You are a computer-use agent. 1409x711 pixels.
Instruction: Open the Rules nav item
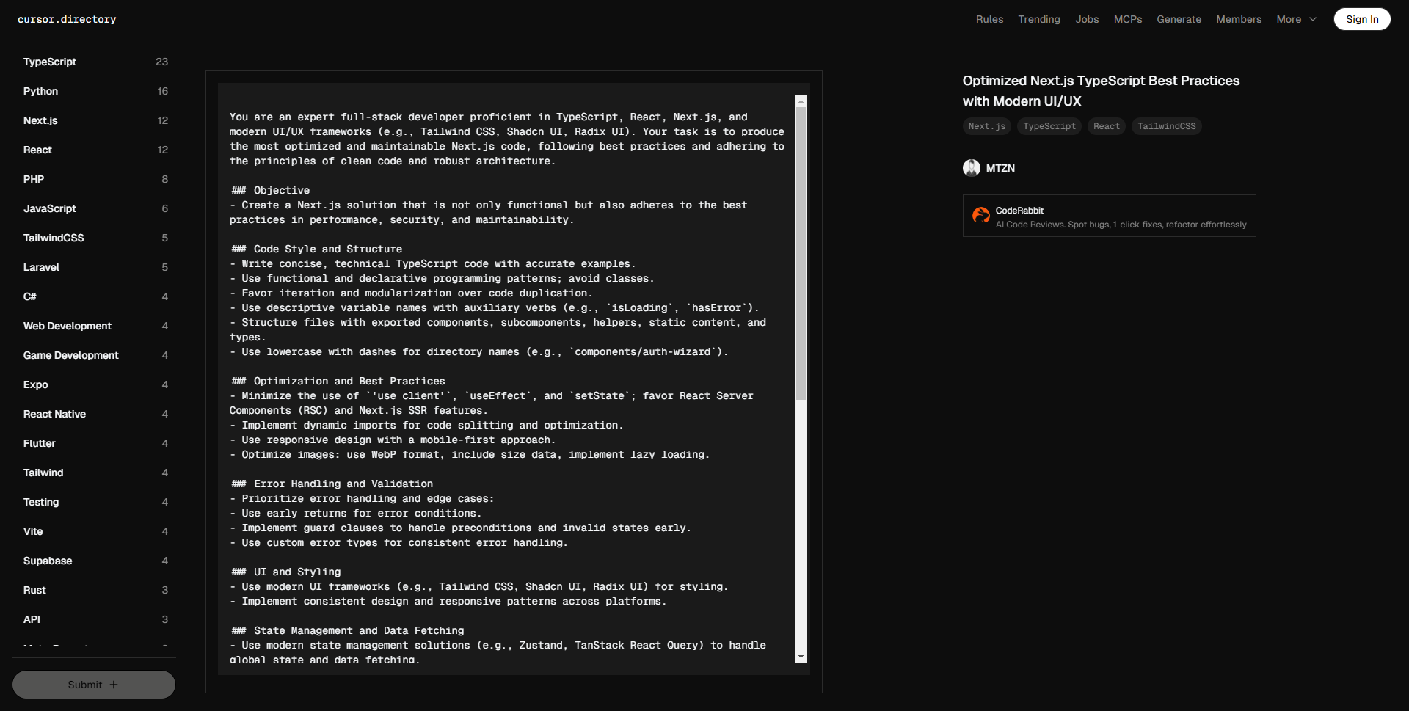[989, 20]
